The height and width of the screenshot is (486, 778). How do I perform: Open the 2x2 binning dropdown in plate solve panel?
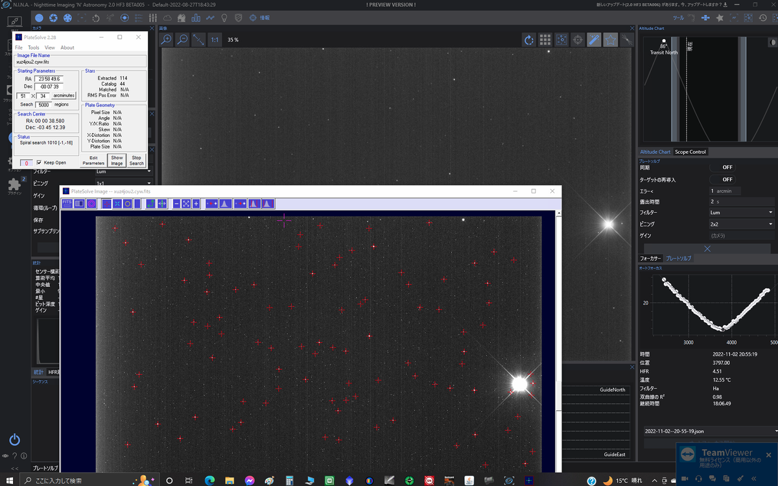pyautogui.click(x=742, y=224)
